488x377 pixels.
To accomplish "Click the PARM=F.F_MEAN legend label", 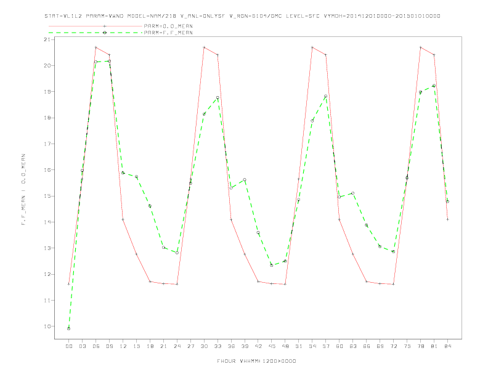I will click(168, 33).
